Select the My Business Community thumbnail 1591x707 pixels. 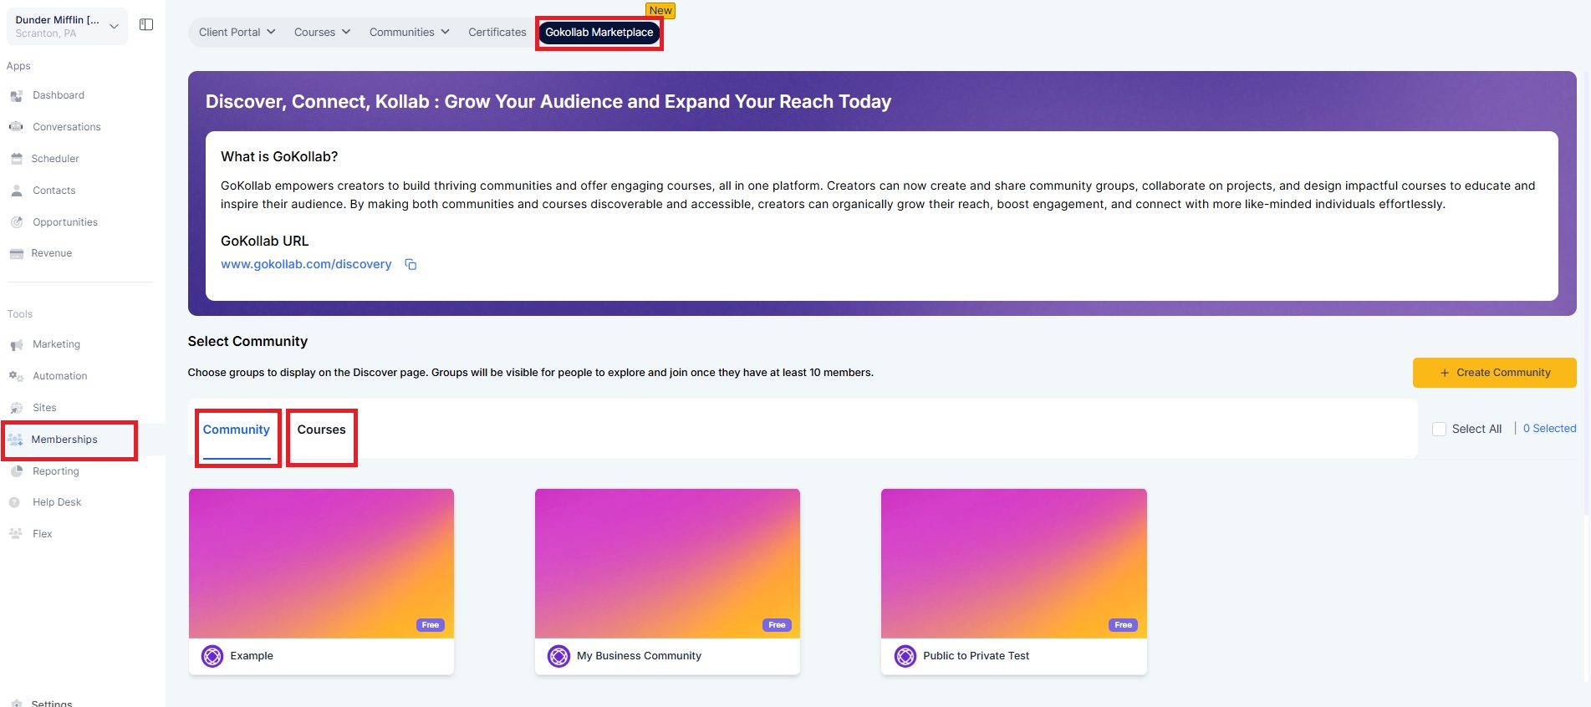(667, 563)
